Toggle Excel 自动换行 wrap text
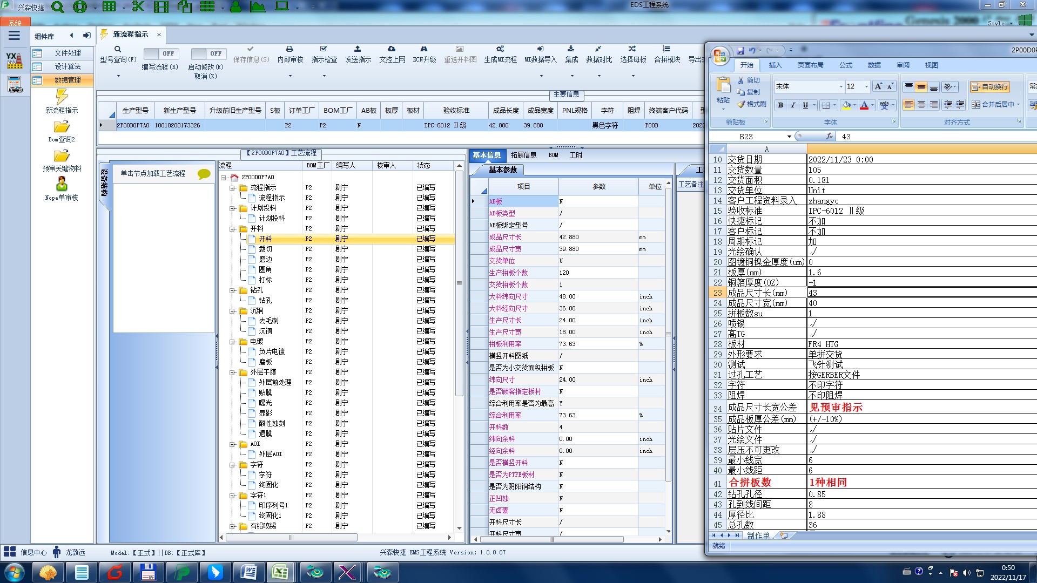The width and height of the screenshot is (1037, 583). click(x=989, y=86)
